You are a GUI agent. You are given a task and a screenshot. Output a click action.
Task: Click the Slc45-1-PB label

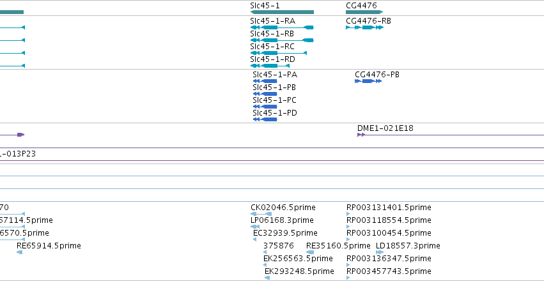tap(274, 87)
